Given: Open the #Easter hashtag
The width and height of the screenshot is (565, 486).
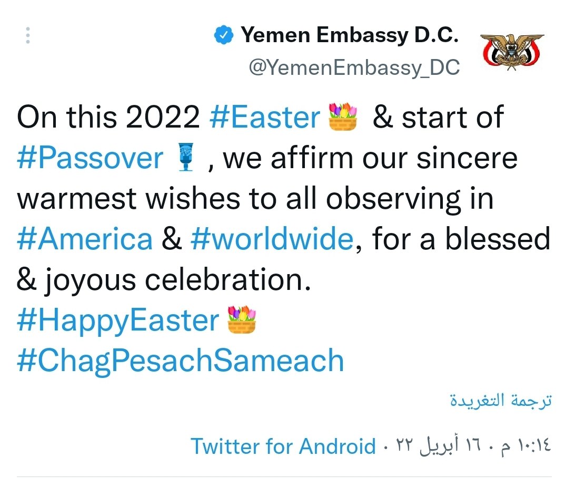Looking at the screenshot, I should [265, 117].
